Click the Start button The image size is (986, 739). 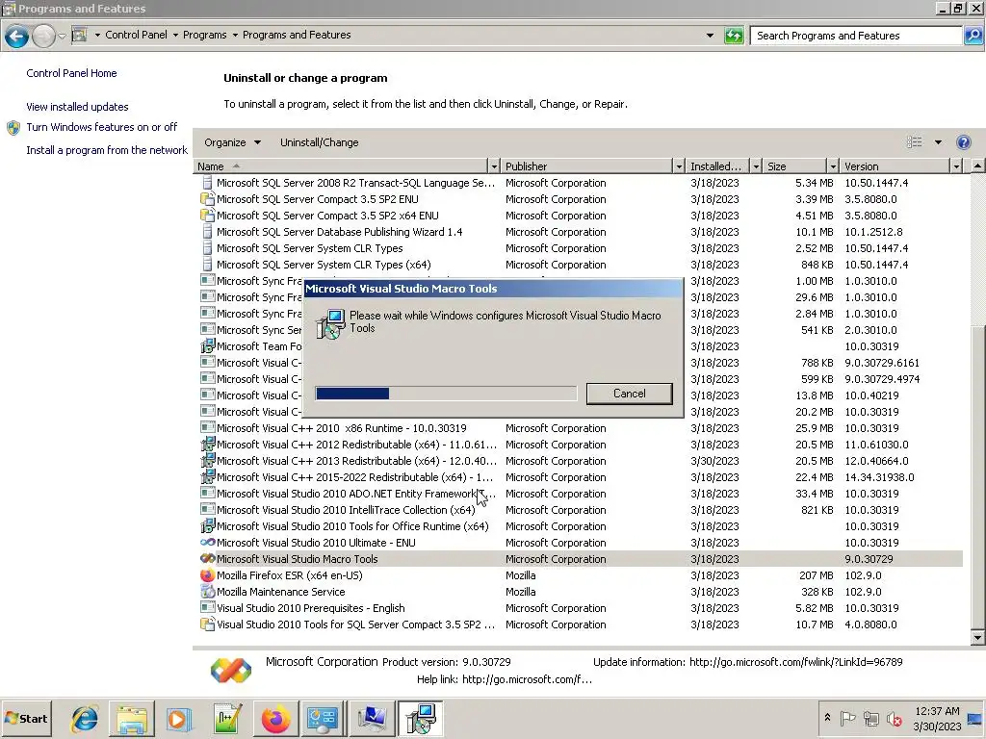pyautogui.click(x=26, y=719)
